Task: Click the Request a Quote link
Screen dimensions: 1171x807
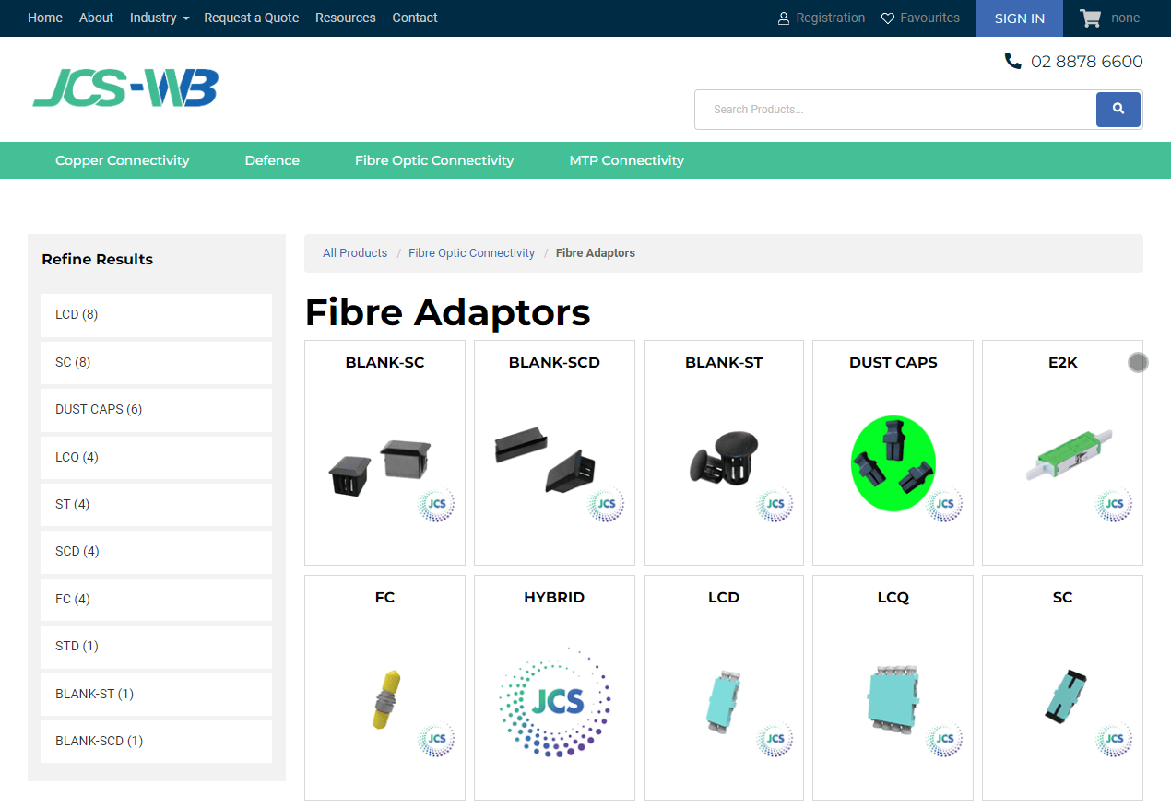Action: (251, 18)
